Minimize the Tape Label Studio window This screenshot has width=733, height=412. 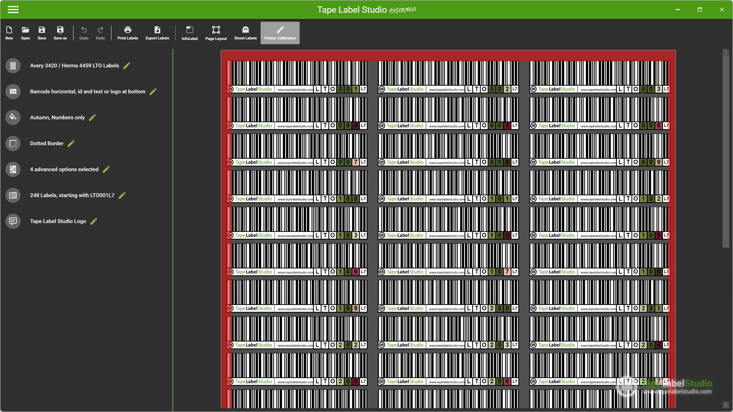coord(678,9)
